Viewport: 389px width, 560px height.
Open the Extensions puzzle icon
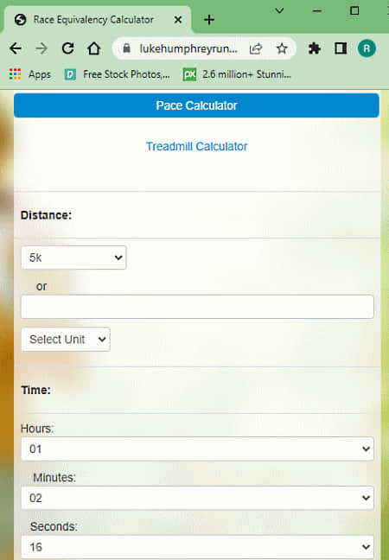tap(315, 48)
